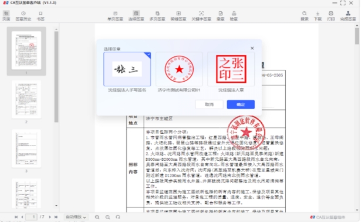361x222 pixels.
Task: Go to the first page
Action: click(16, 217)
